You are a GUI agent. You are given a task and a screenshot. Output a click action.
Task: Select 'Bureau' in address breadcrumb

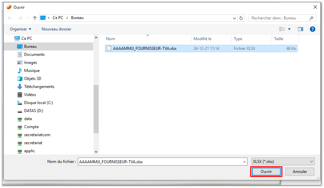coord(77,18)
